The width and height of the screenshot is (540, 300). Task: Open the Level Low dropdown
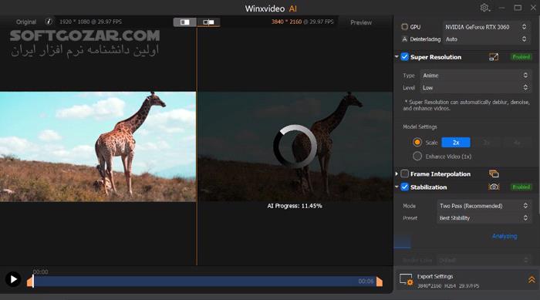pyautogui.click(x=475, y=88)
